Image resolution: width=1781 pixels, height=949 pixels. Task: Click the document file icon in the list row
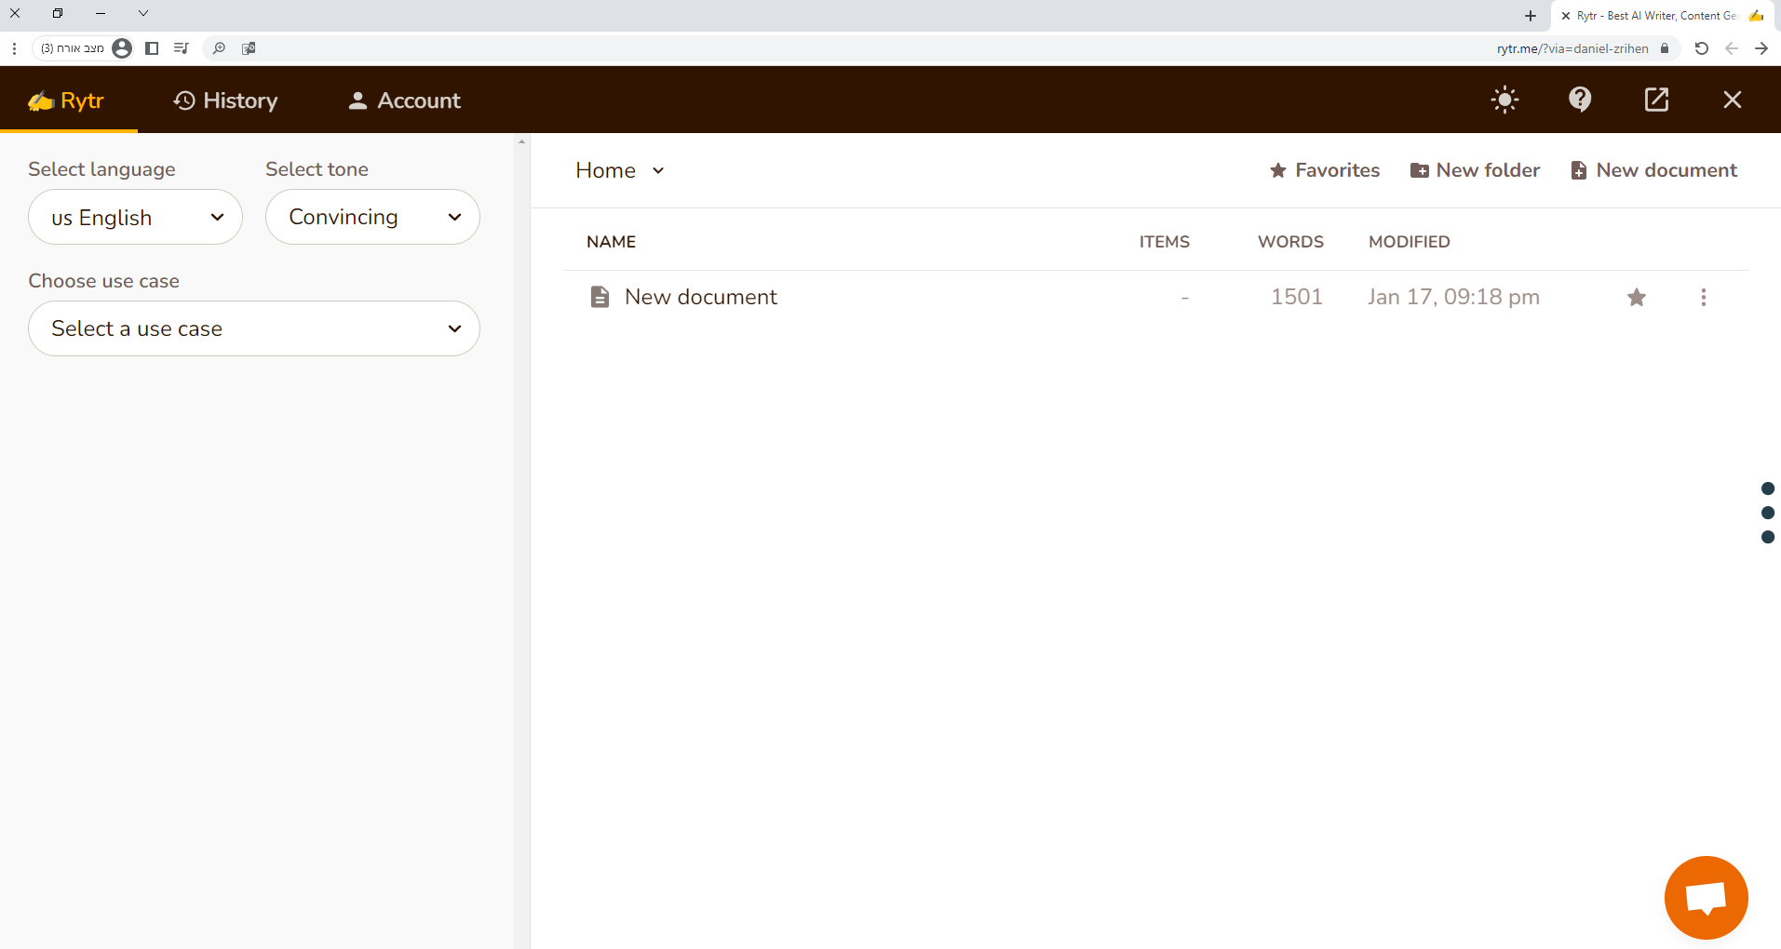[600, 297]
